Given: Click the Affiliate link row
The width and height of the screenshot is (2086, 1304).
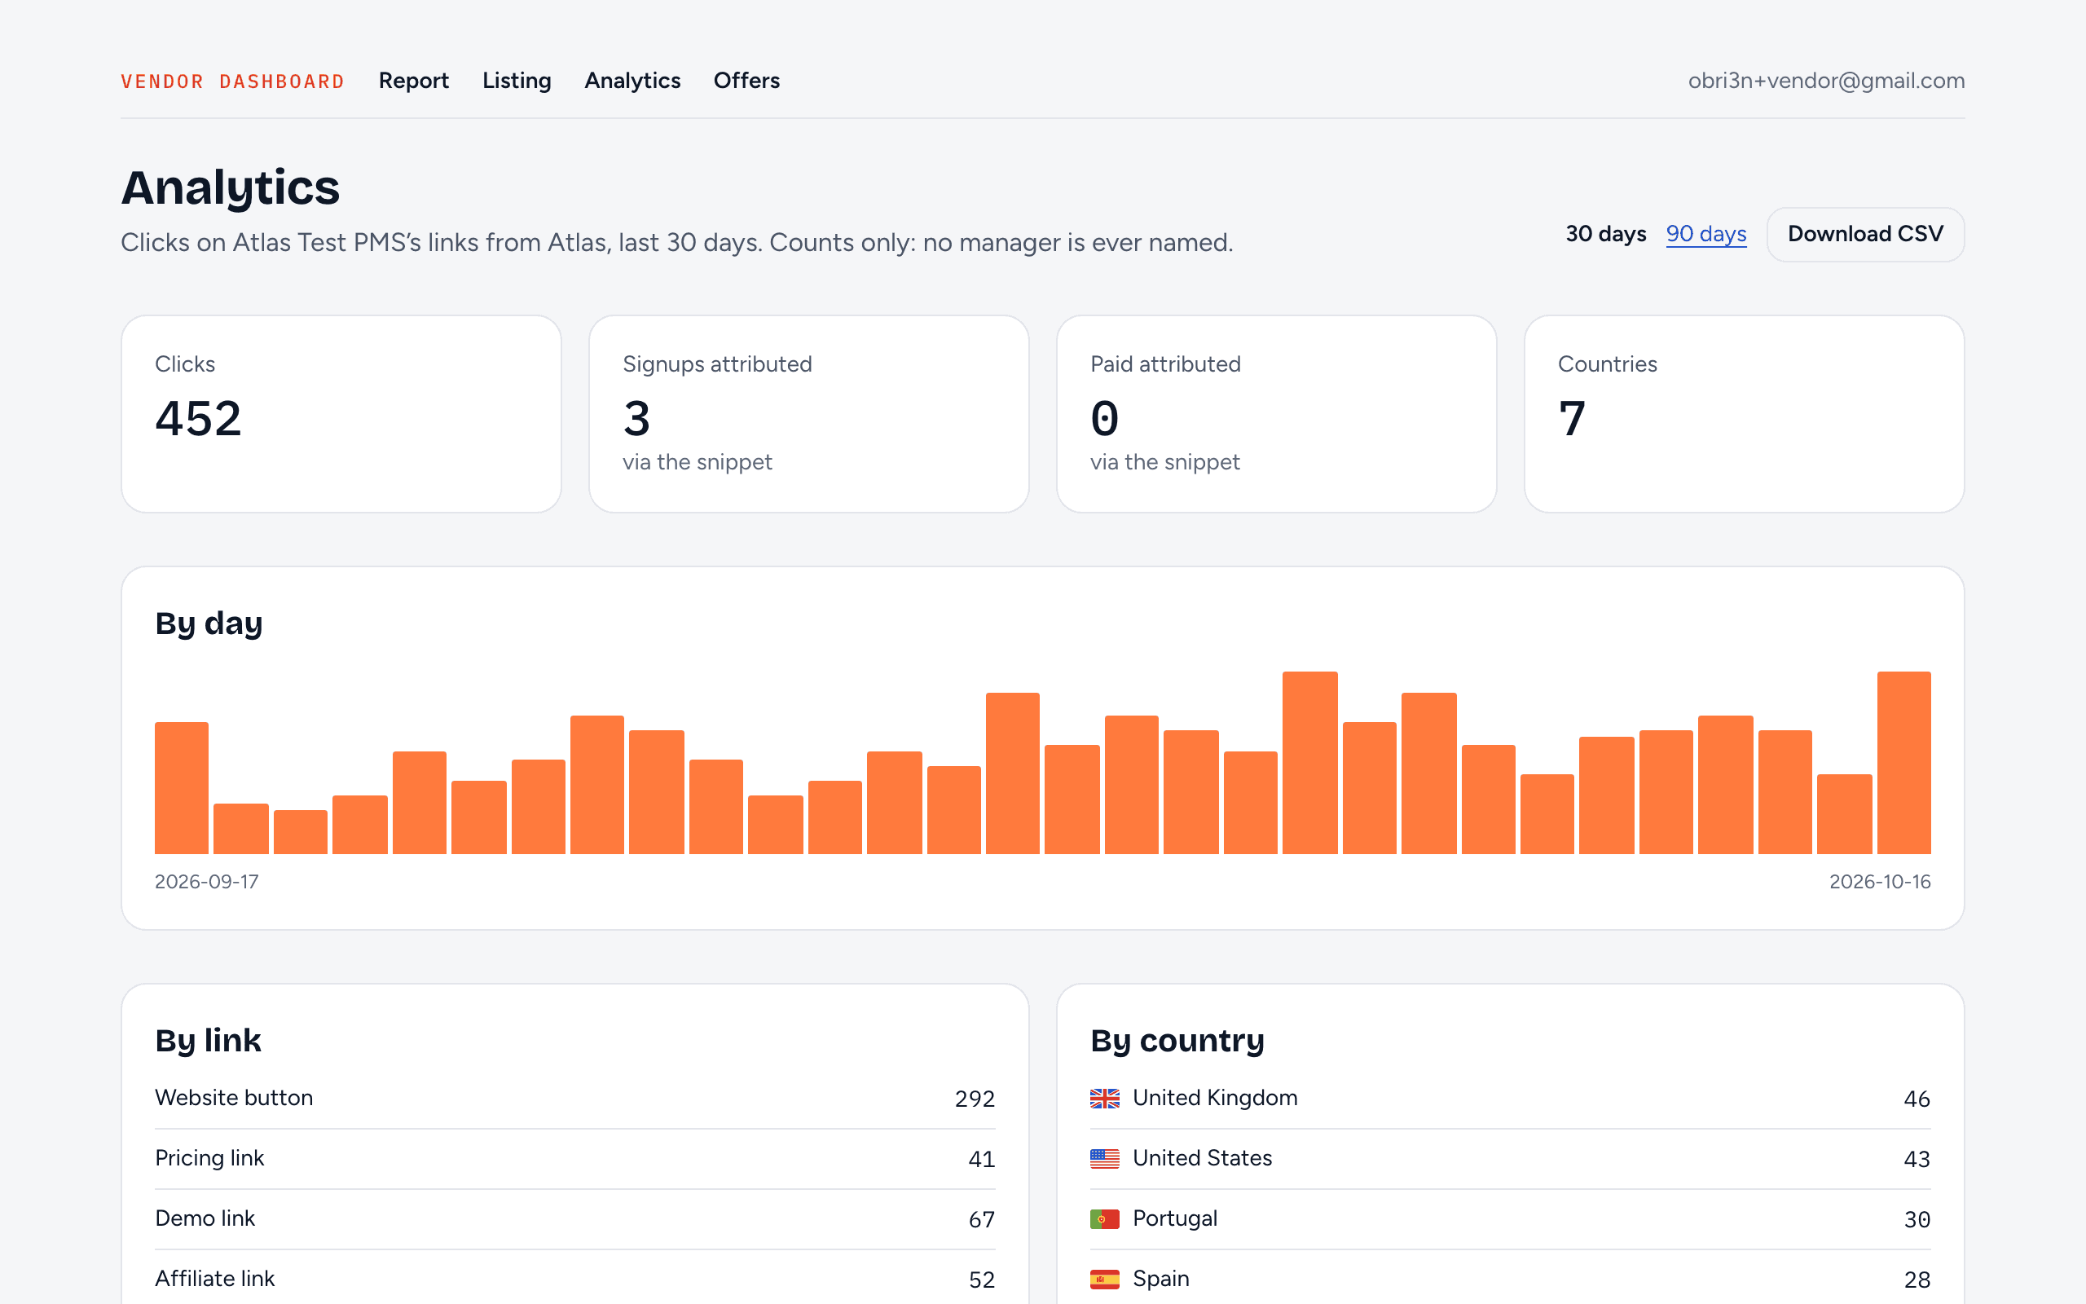Looking at the screenshot, I should [575, 1279].
